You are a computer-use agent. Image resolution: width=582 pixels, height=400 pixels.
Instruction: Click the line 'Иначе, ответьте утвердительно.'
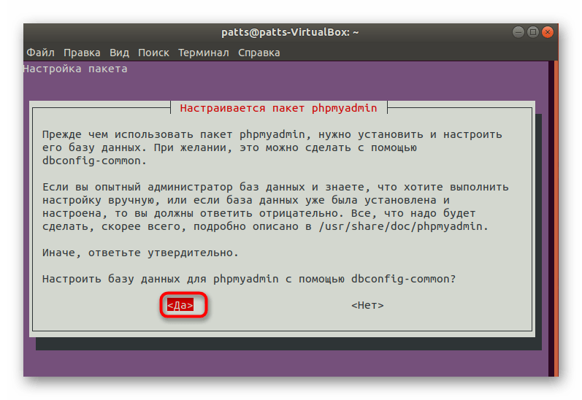140,253
